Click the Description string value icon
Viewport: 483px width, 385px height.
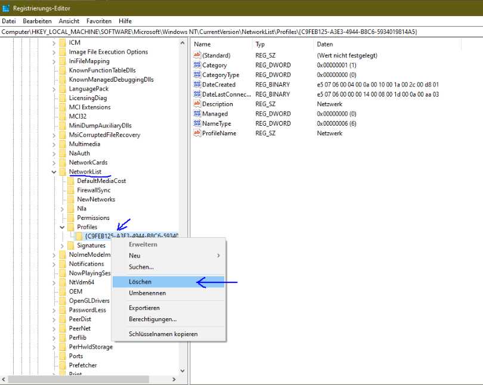[x=197, y=104]
